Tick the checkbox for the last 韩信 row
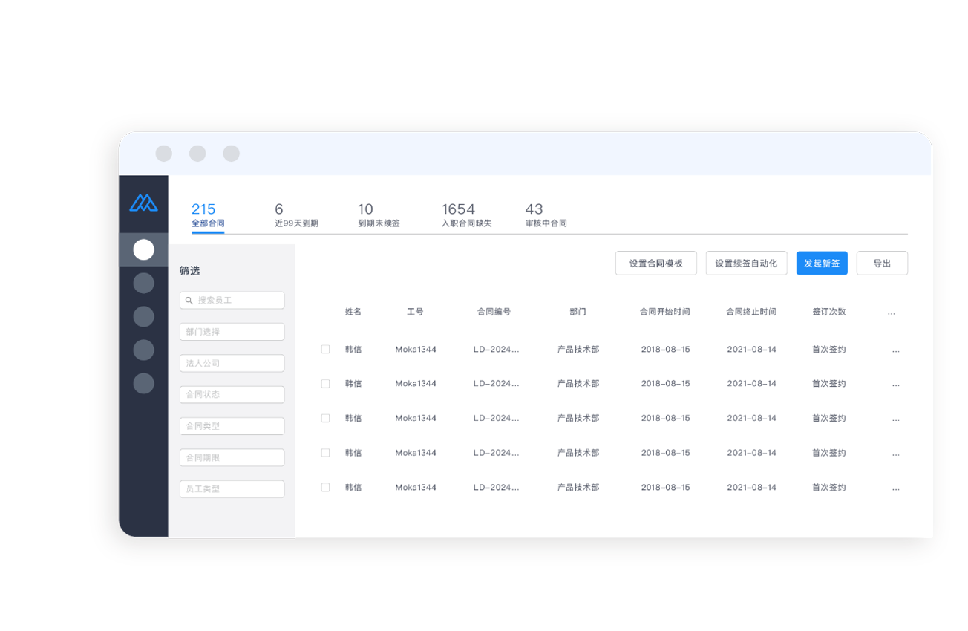 pyautogui.click(x=325, y=487)
